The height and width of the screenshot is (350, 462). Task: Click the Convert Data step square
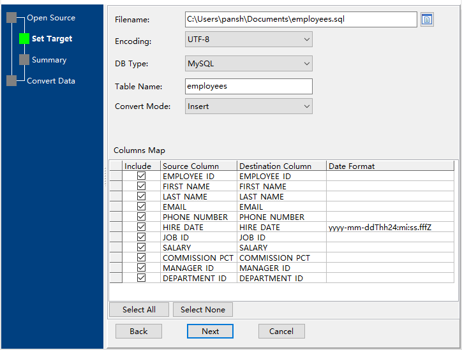[x=11, y=81]
